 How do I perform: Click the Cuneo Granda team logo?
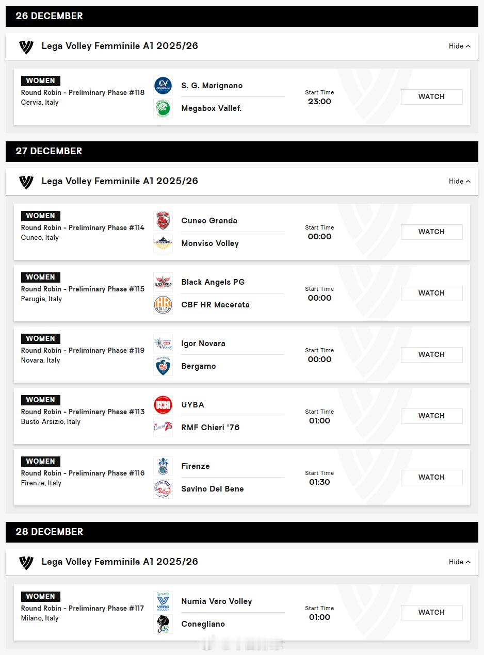pos(163,221)
